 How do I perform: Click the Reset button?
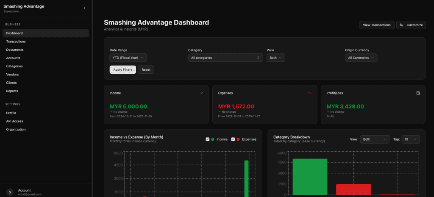coord(146,70)
